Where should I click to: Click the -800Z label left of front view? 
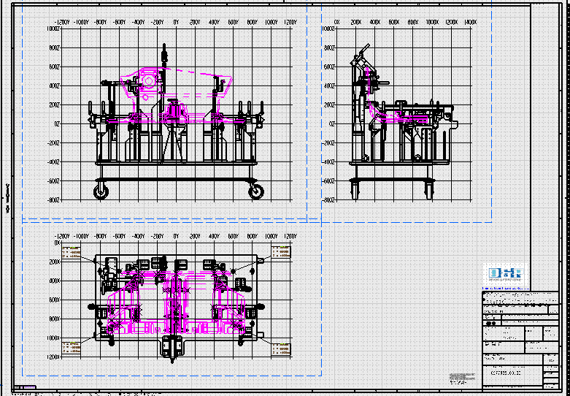click(x=54, y=199)
